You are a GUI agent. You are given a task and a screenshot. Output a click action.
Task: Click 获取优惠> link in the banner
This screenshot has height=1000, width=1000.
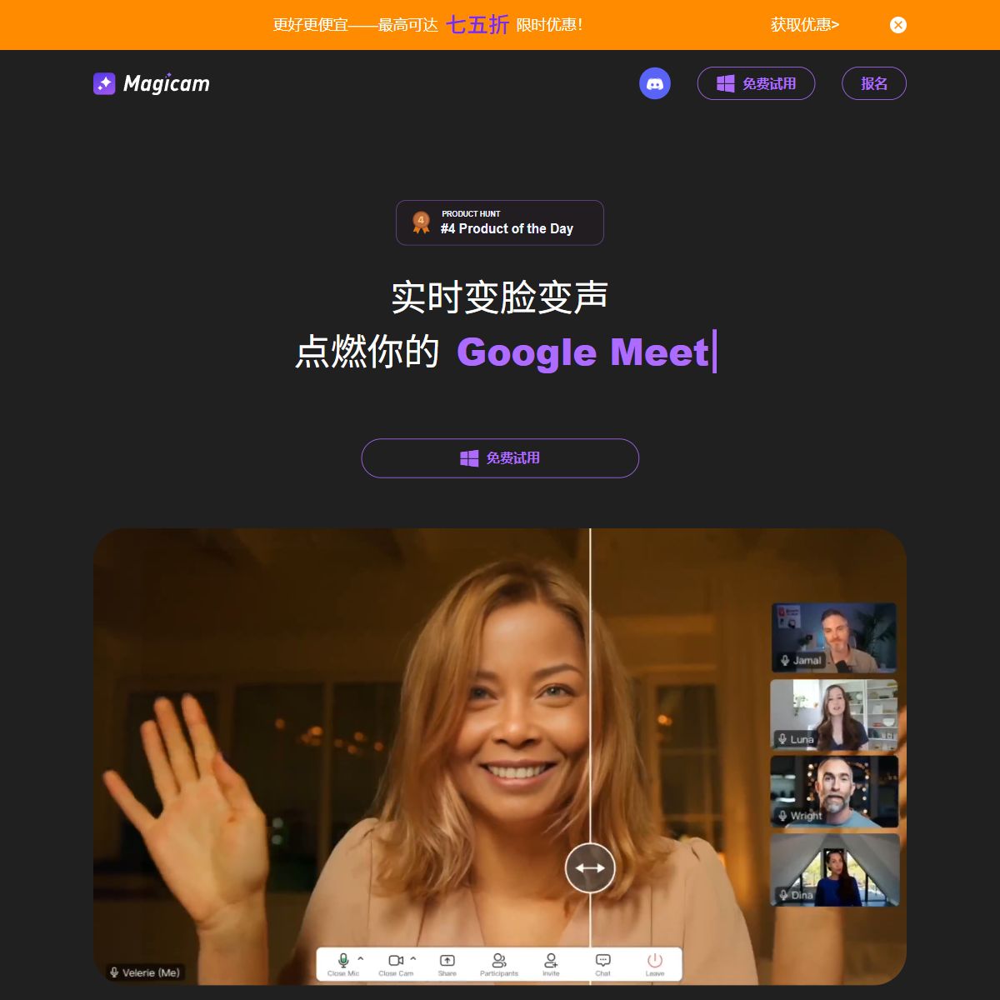pyautogui.click(x=805, y=25)
